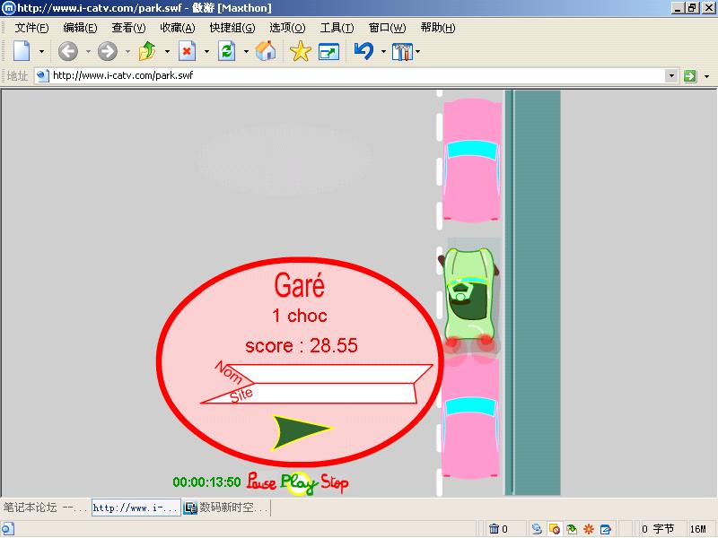Open the 工具(T) menu
The width and height of the screenshot is (718, 538).
(x=337, y=28)
